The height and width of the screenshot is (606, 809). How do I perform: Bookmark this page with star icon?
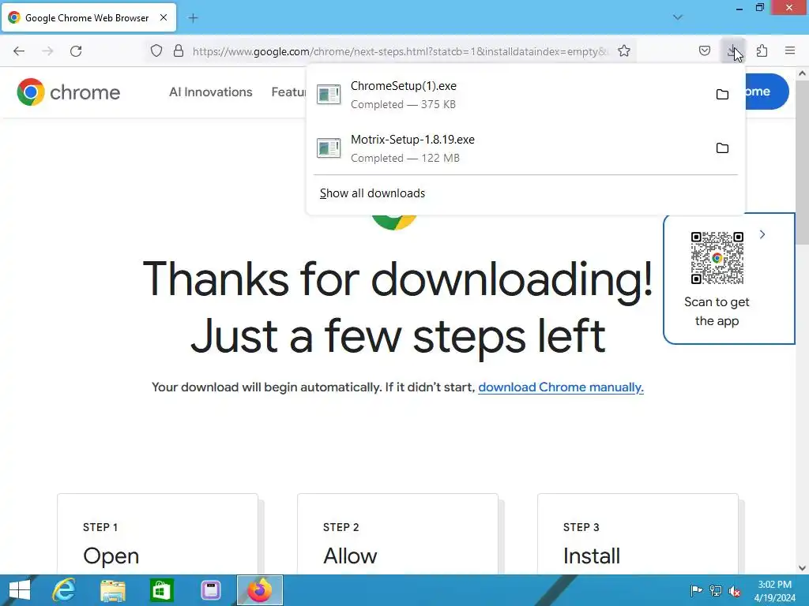(624, 50)
